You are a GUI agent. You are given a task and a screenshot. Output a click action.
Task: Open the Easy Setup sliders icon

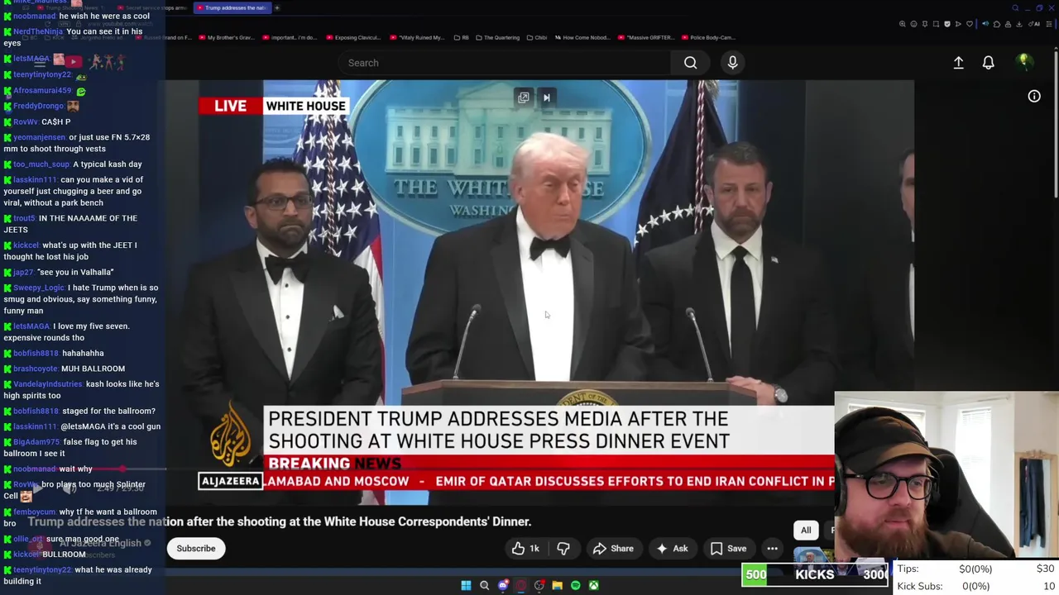(1049, 24)
